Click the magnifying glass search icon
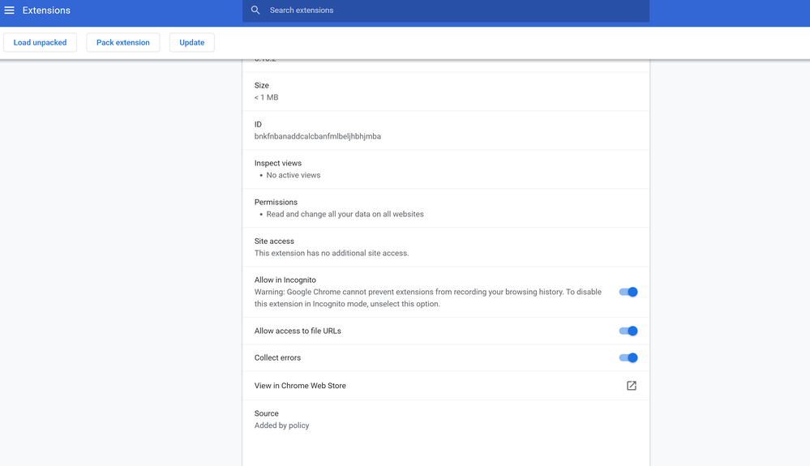810x466 pixels. pyautogui.click(x=255, y=11)
